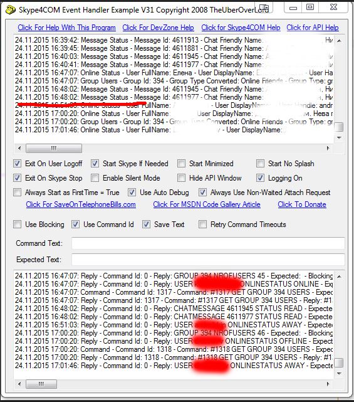Uncheck Use Command Id option
The height and width of the screenshot is (402, 354).
[75, 225]
